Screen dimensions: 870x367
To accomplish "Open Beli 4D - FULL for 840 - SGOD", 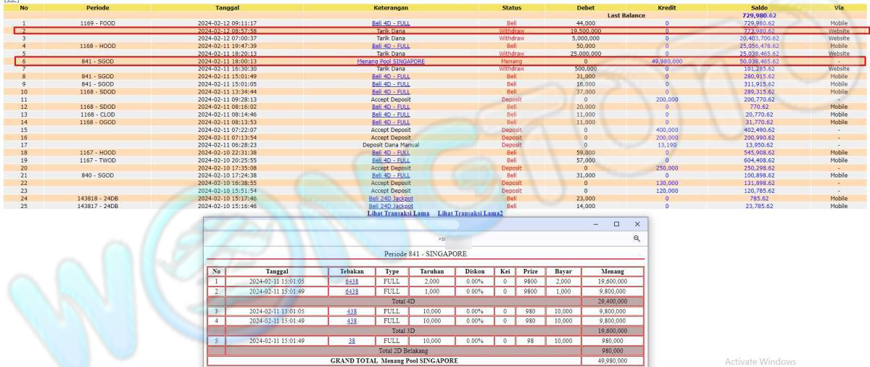I will point(391,176).
